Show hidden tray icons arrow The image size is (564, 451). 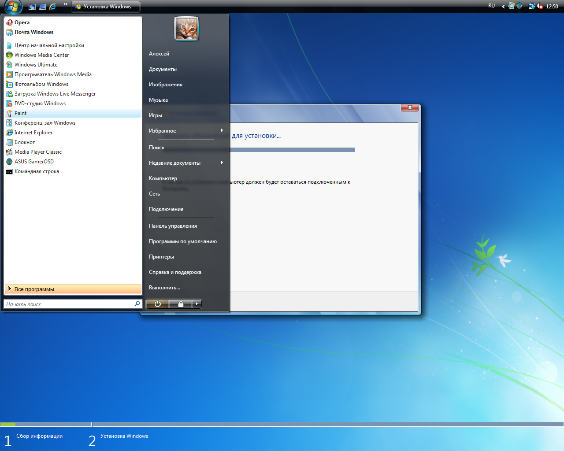click(x=503, y=6)
